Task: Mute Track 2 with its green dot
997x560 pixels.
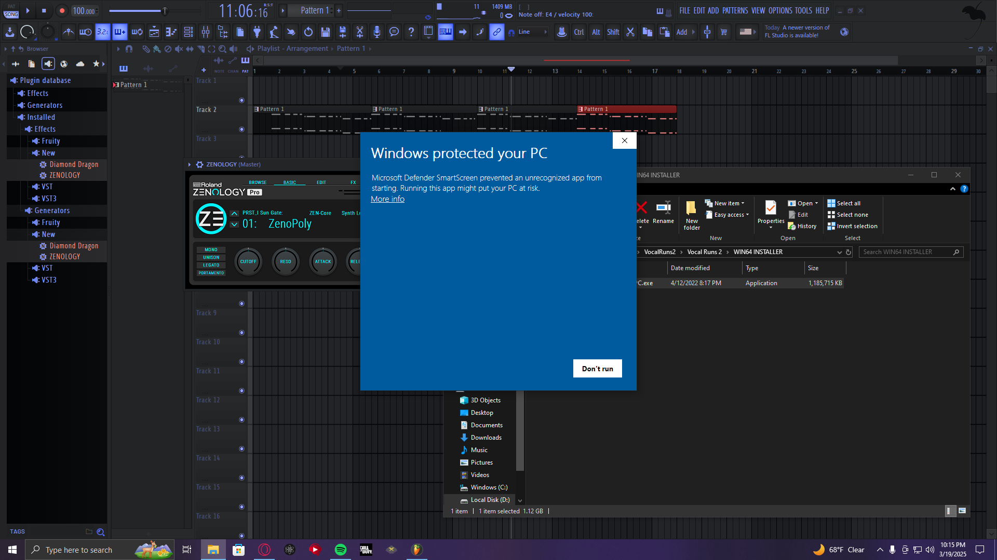Action: [x=241, y=129]
